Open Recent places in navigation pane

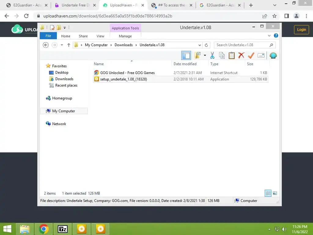[x=66, y=85]
